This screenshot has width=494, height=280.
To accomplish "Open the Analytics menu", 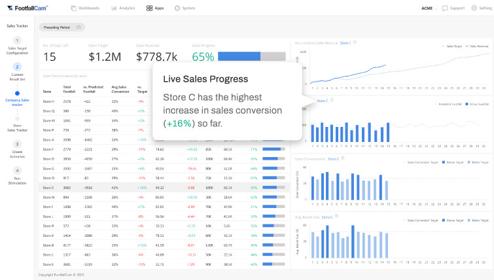I will [x=123, y=9].
